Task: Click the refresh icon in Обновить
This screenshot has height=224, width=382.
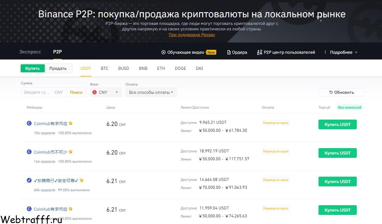Action: 331,92
